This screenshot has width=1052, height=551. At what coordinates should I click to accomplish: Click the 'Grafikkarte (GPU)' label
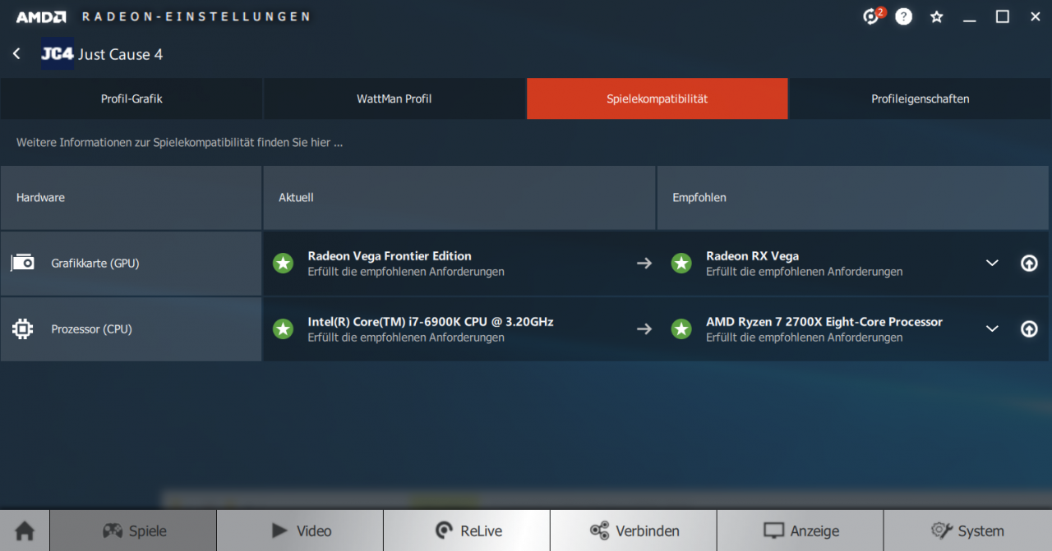pyautogui.click(x=95, y=264)
